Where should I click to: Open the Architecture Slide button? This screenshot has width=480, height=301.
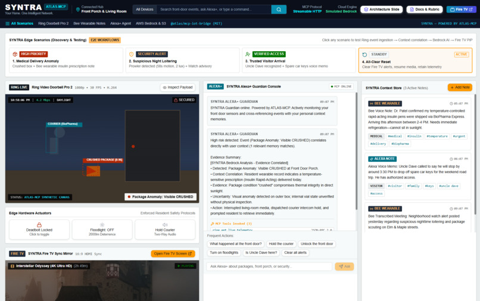click(x=381, y=10)
